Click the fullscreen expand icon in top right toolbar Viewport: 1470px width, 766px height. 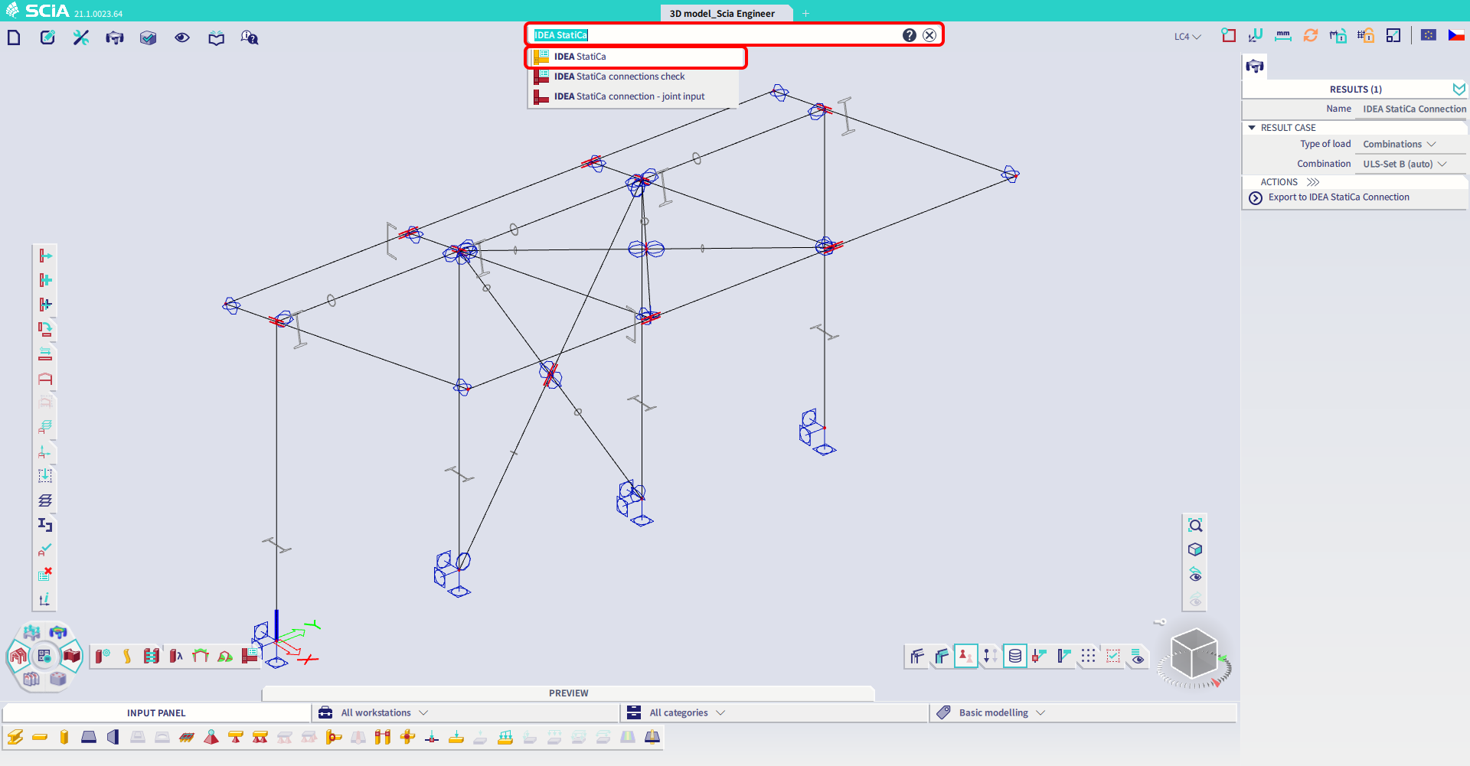tap(1393, 35)
